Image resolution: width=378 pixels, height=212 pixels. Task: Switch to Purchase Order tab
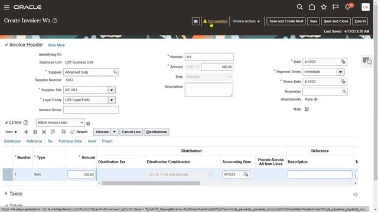[x=70, y=141]
